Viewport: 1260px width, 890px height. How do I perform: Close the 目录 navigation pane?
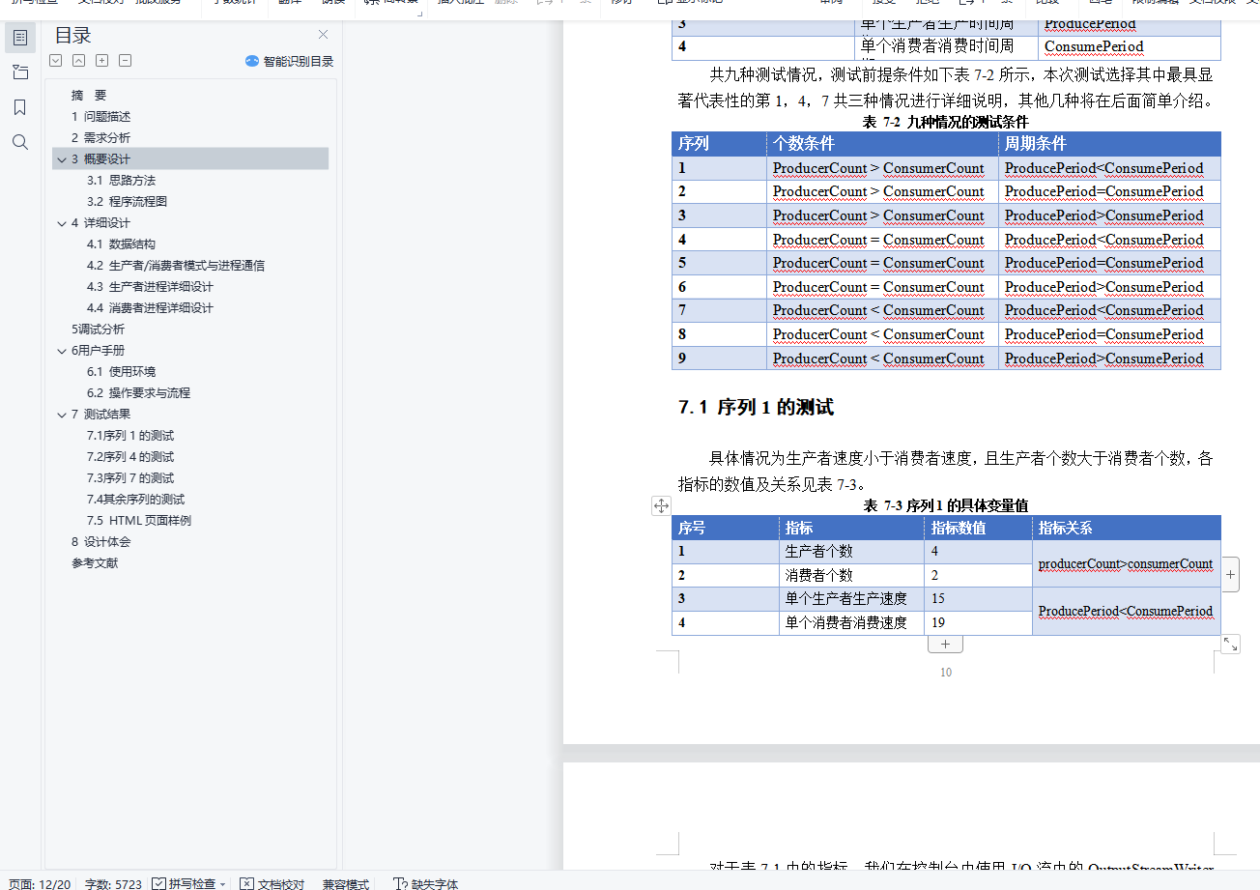click(323, 35)
